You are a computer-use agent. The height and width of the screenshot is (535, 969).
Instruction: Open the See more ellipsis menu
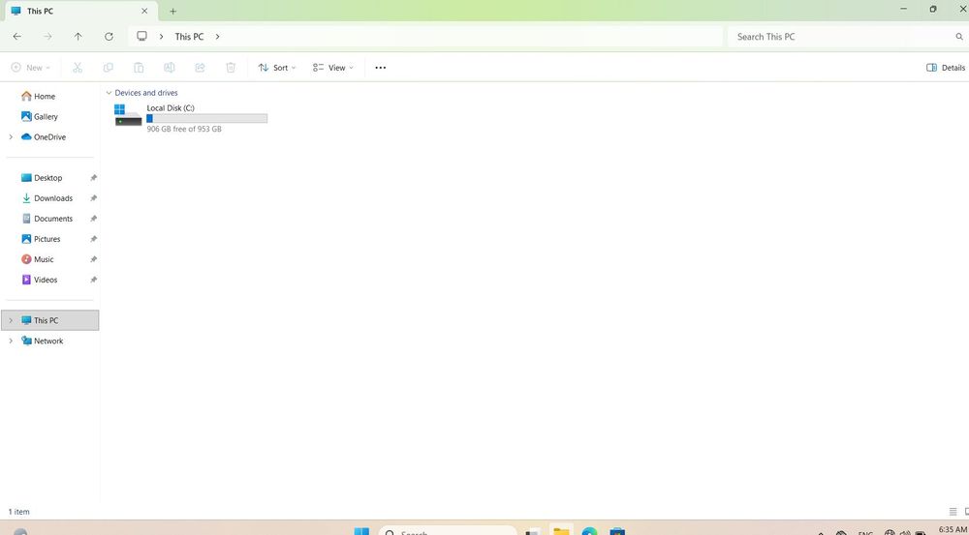click(x=381, y=68)
